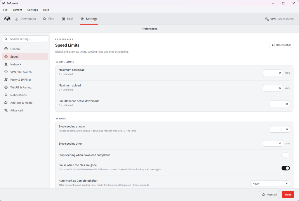The height and width of the screenshot is (201, 299).
Task: Click the red Done button
Action: [x=288, y=195]
